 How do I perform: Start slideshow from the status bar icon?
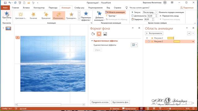point(160,109)
